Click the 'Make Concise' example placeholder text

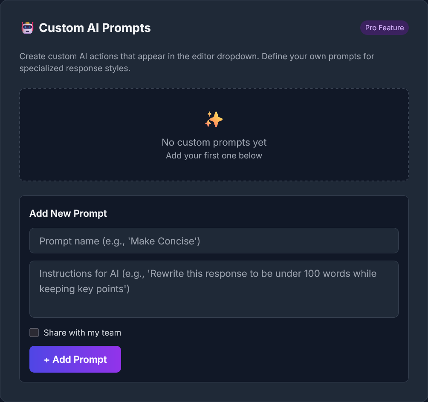click(x=164, y=241)
